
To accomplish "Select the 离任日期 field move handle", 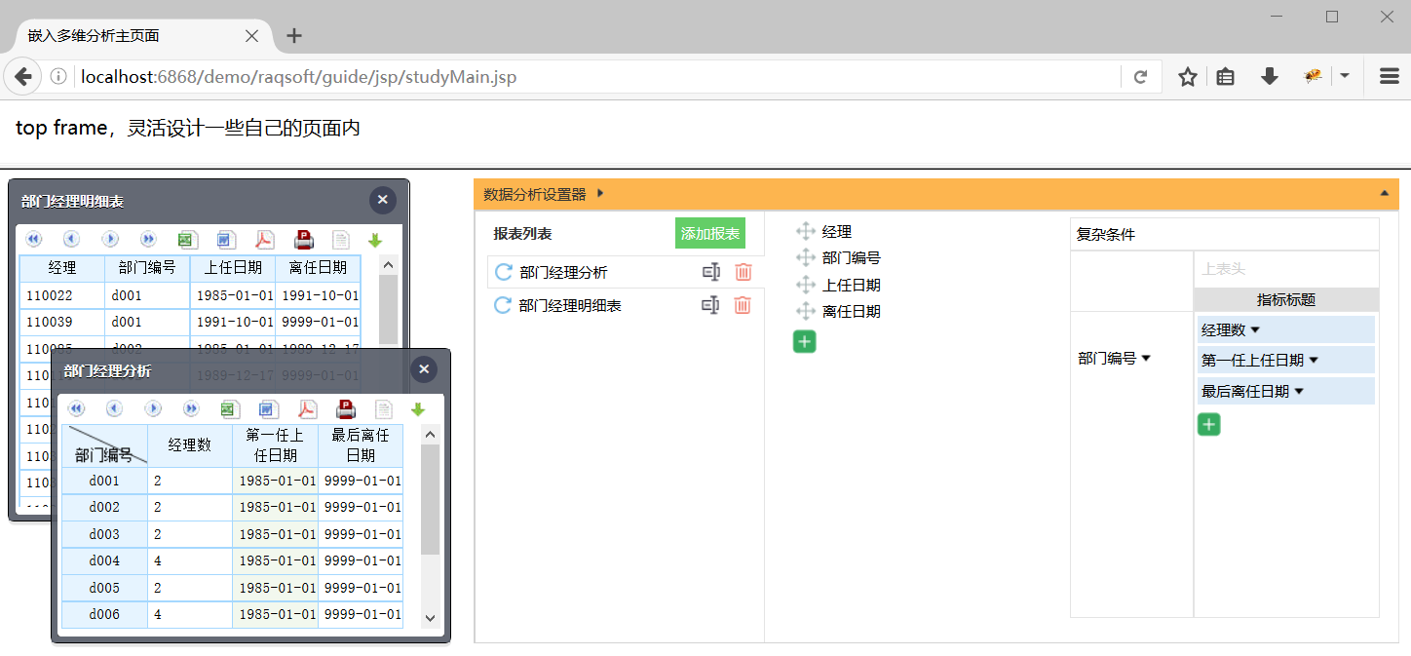I will [x=805, y=311].
